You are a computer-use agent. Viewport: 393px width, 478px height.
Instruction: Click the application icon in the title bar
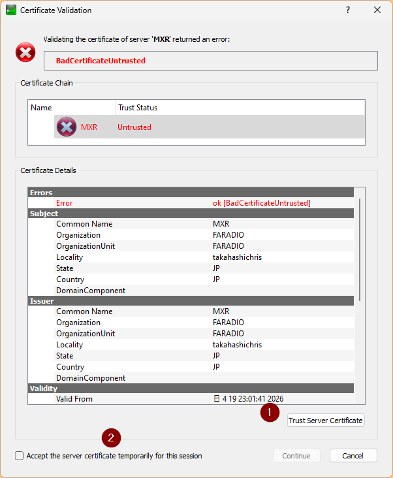pyautogui.click(x=11, y=10)
